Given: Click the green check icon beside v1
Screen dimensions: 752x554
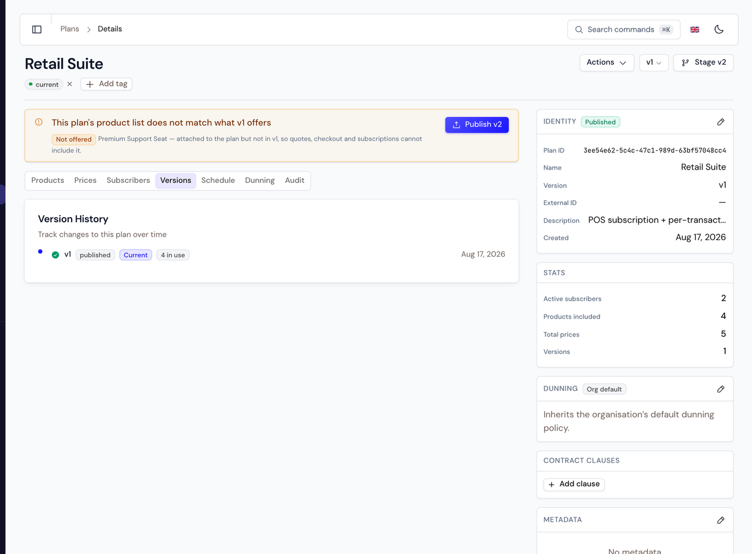Looking at the screenshot, I should point(55,255).
